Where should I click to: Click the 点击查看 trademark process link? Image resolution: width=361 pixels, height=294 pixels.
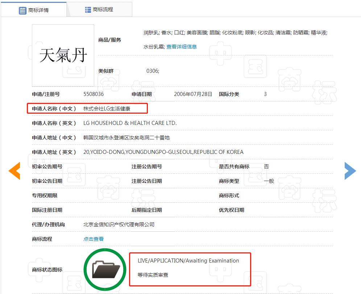coord(94,239)
